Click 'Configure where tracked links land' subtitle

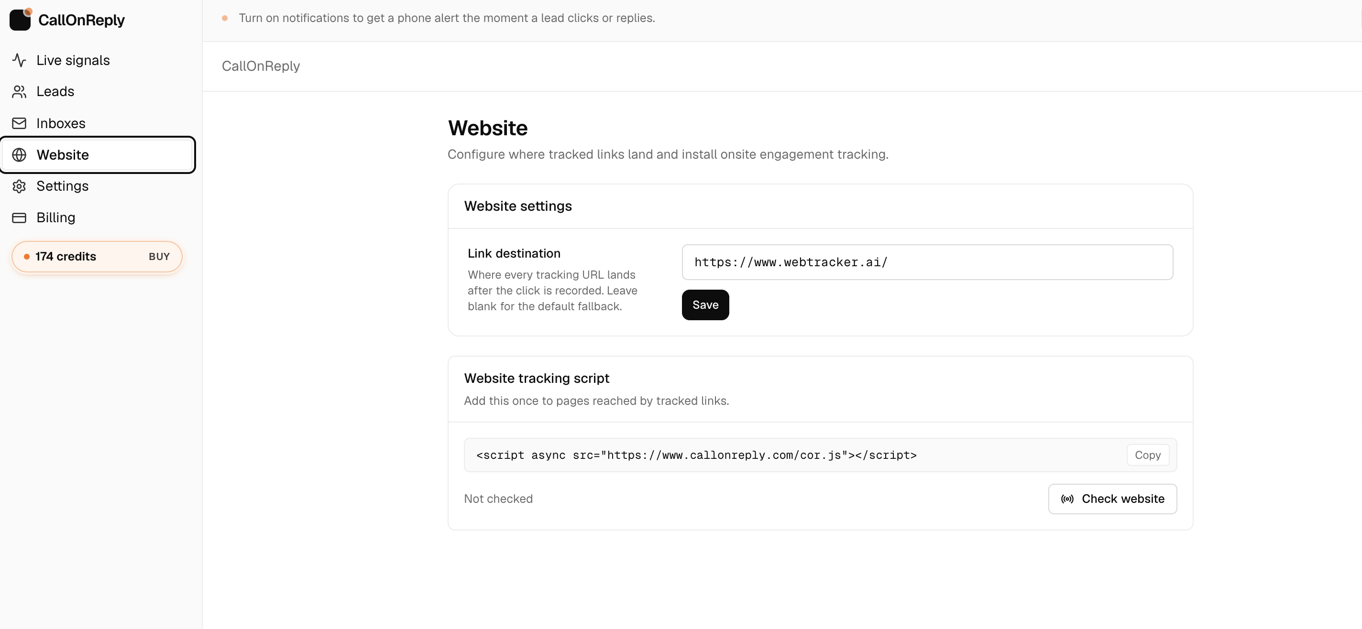[668, 154]
